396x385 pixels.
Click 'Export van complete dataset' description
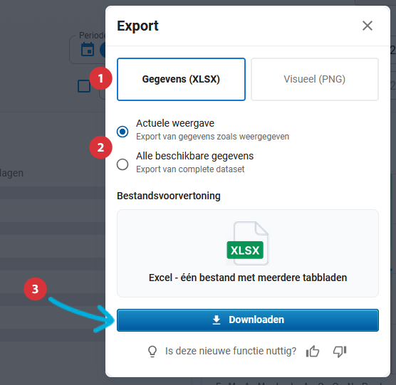(x=190, y=169)
